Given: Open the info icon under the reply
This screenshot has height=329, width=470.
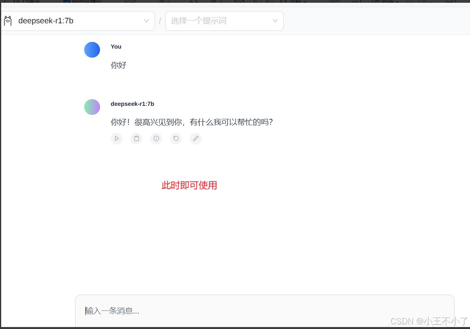Looking at the screenshot, I should (156, 139).
